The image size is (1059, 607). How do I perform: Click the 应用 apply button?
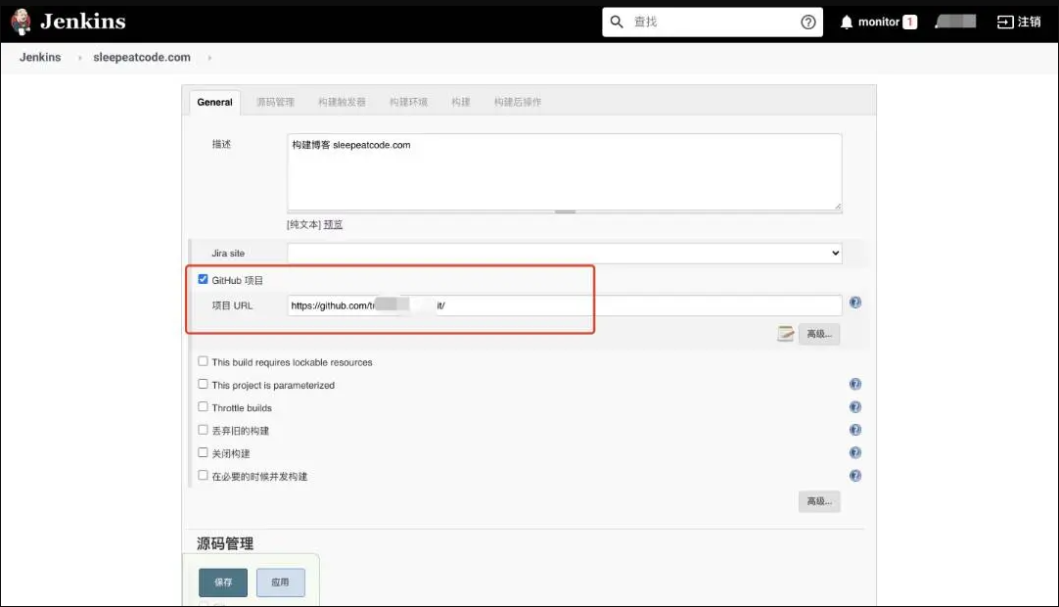coord(281,583)
